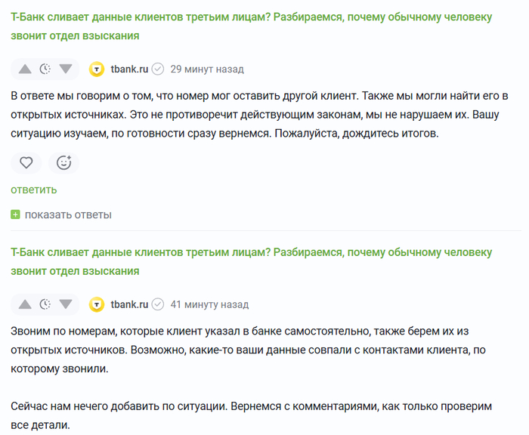Click the clock rating icon in first comment

click(x=45, y=69)
